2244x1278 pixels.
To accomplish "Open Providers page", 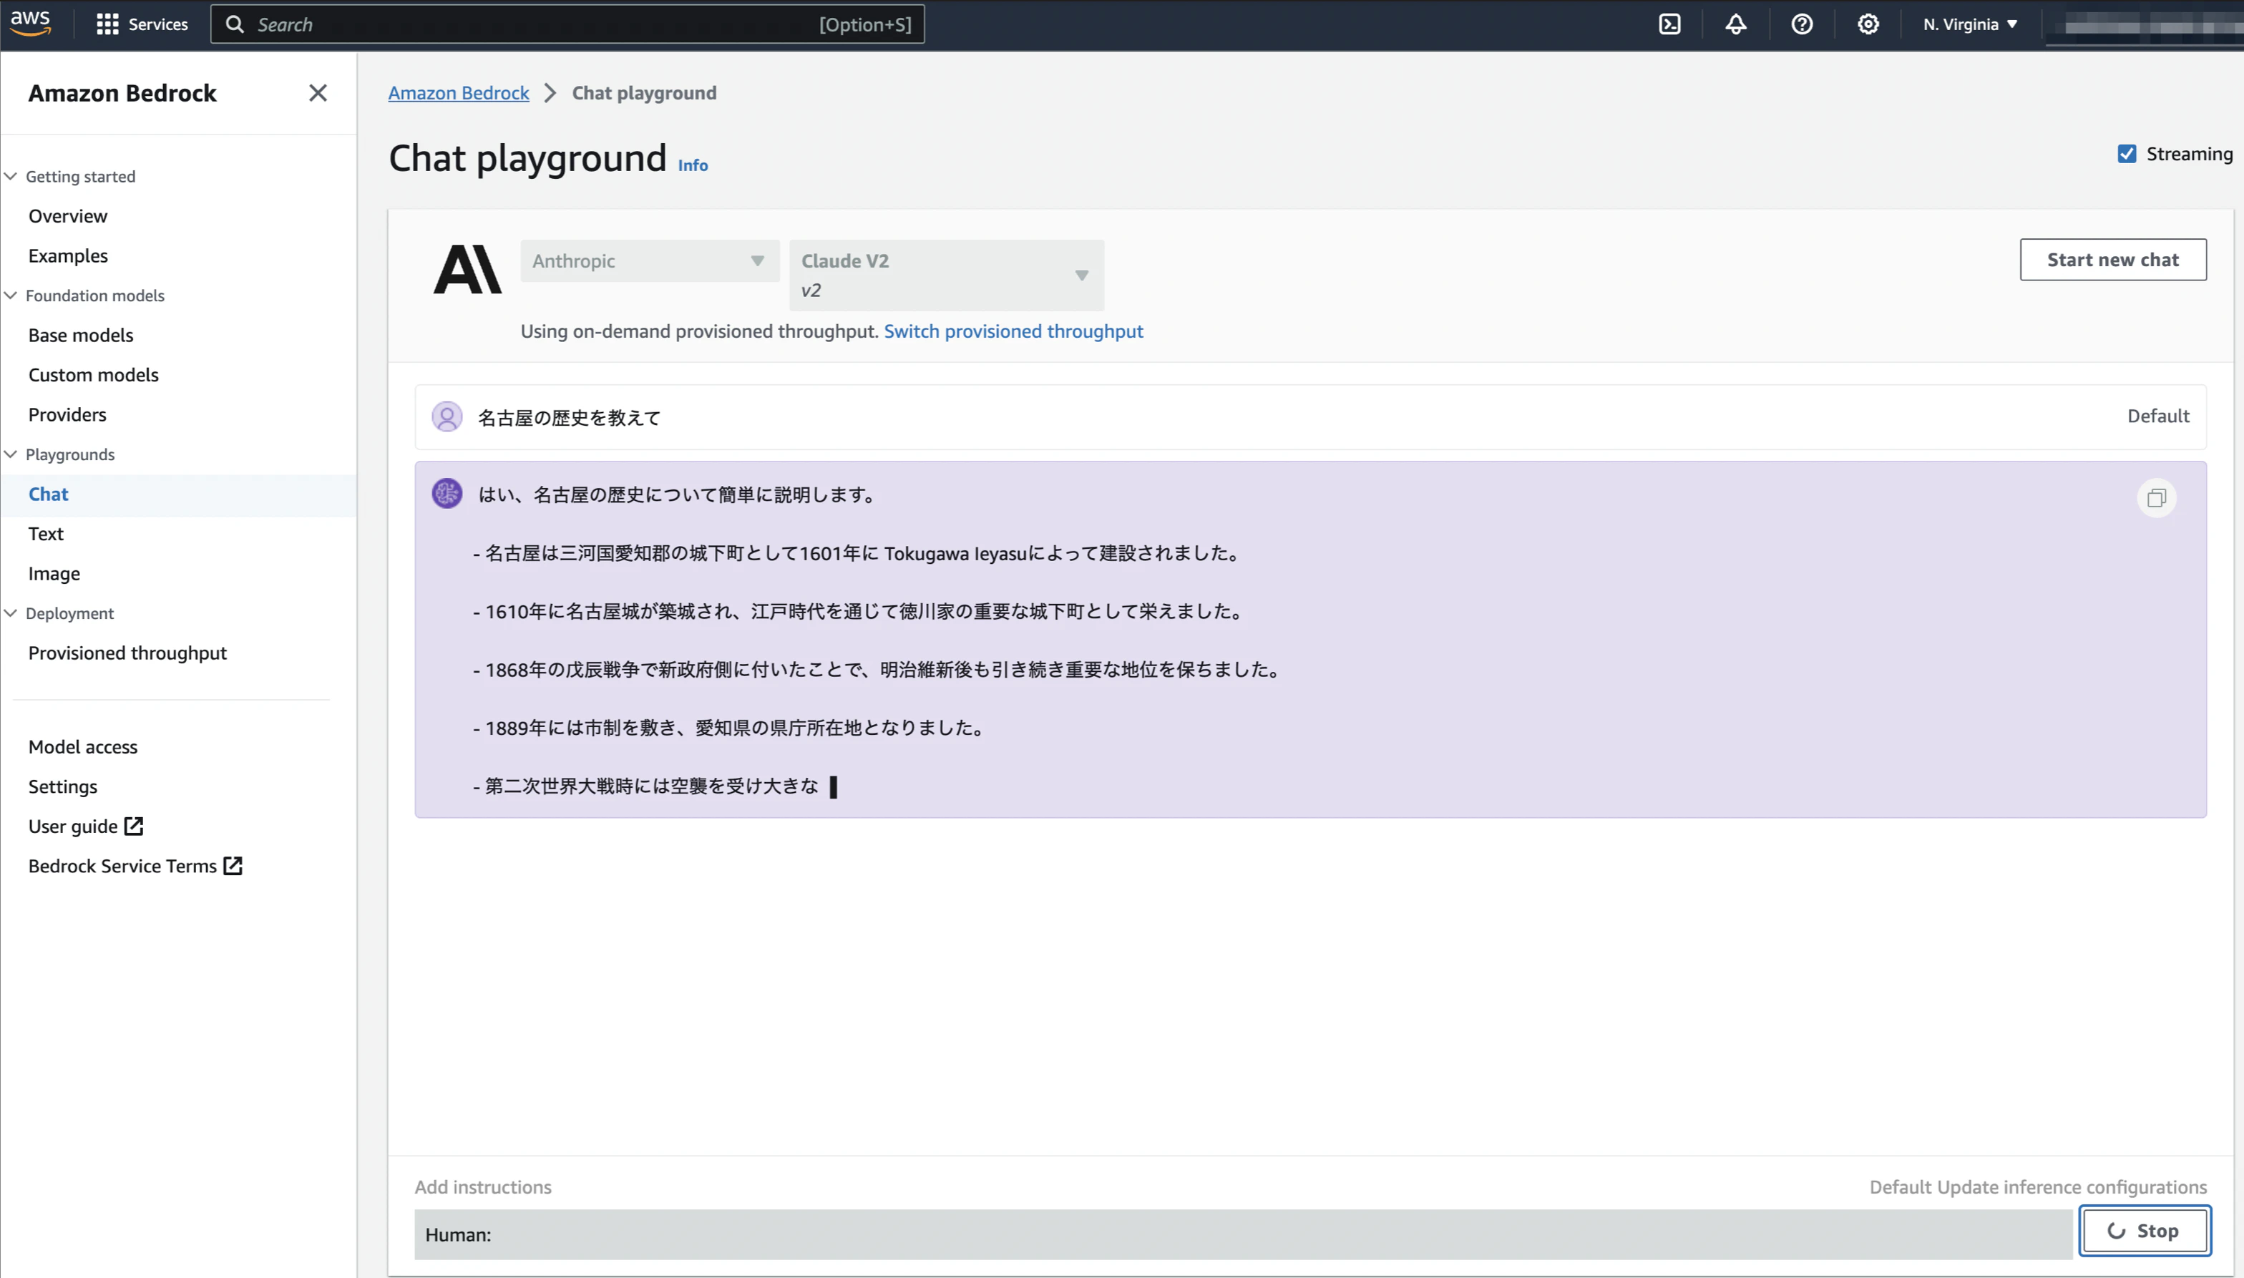I will [x=67, y=414].
